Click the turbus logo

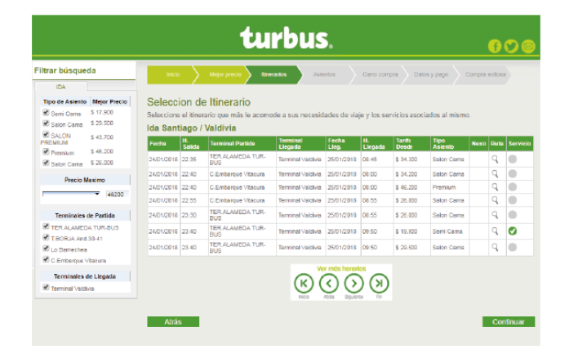pyautogui.click(x=286, y=38)
